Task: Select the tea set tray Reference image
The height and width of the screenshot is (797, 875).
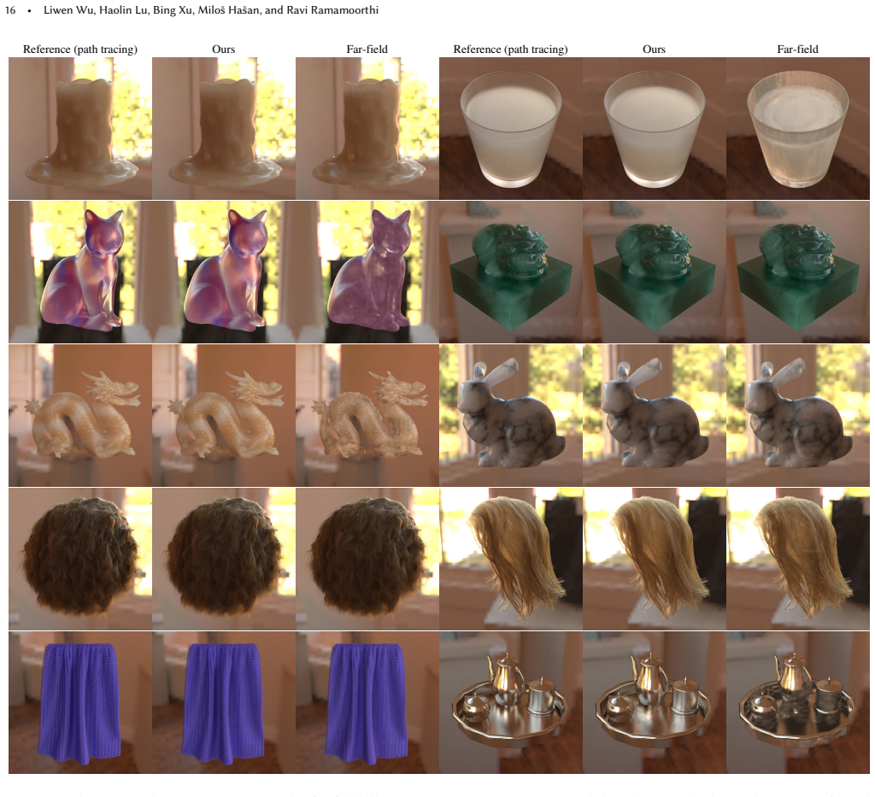Action: pos(511,702)
